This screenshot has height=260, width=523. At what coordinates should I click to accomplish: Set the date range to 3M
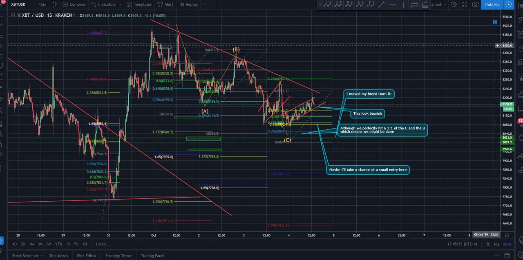[x=40, y=244]
